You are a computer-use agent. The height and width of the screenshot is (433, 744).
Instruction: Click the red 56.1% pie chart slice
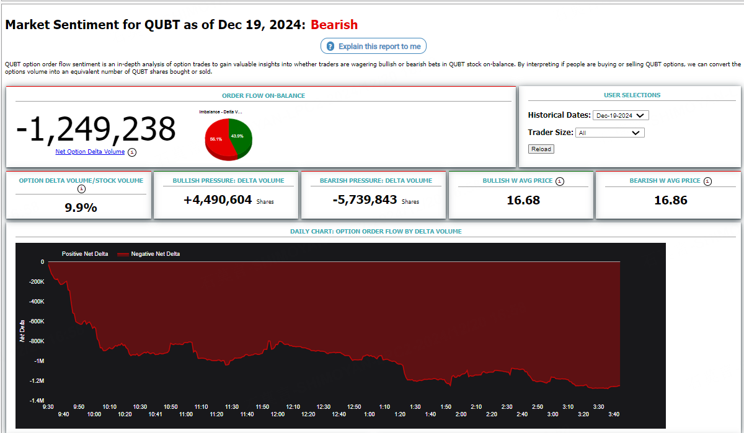[x=217, y=139]
